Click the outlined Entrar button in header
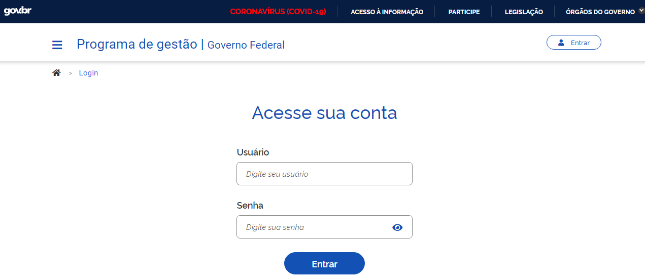This screenshot has height=279, width=645. (574, 43)
